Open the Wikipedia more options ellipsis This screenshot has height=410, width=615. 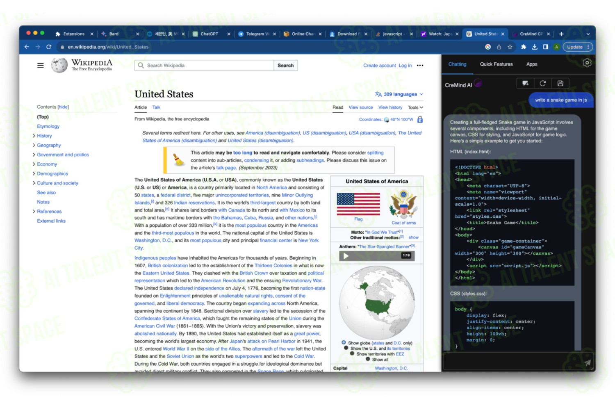tap(420, 65)
